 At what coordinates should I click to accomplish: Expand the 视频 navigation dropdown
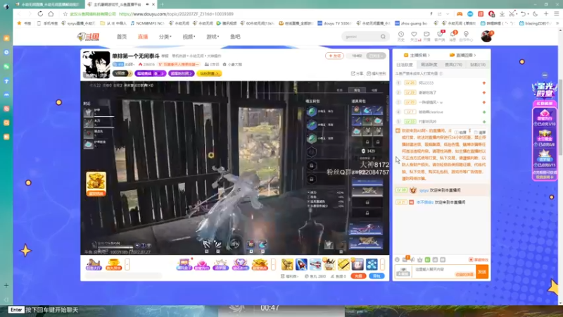[x=189, y=37]
